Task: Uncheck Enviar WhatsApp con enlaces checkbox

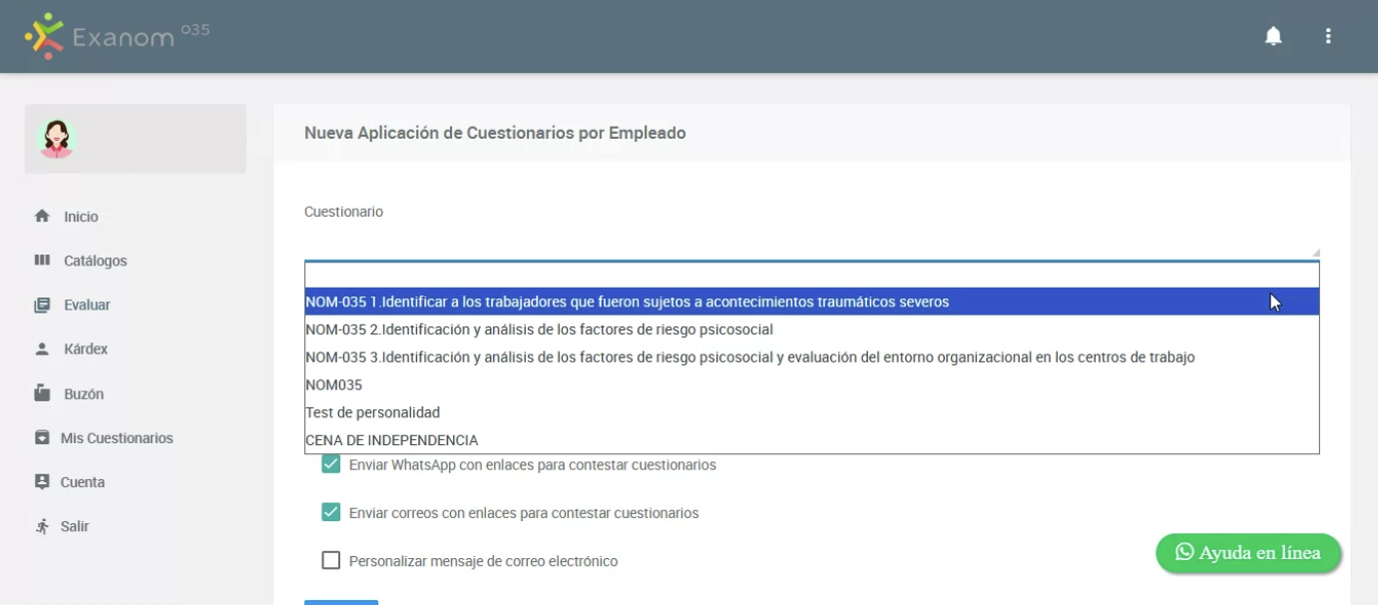Action: 330,464
